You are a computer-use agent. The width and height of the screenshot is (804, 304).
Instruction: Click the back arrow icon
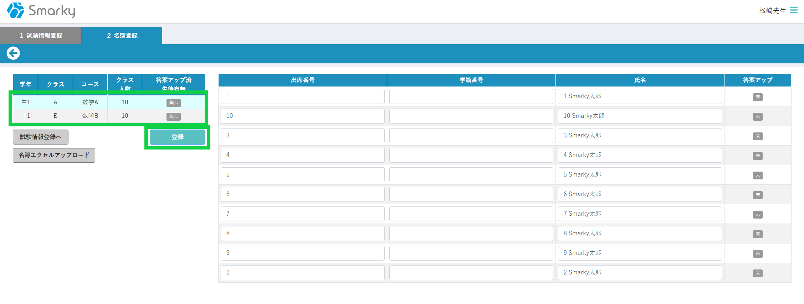click(x=13, y=53)
